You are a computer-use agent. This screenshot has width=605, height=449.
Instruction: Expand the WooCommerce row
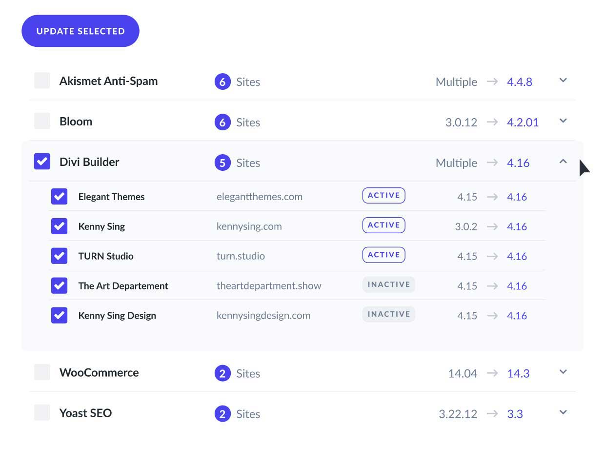point(563,372)
